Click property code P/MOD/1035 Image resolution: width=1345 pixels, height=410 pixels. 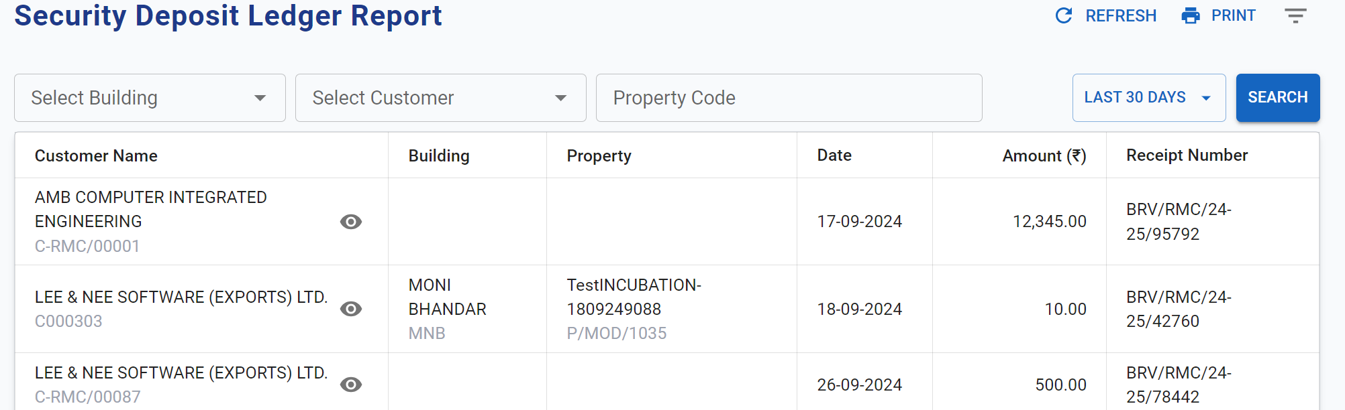tap(617, 334)
